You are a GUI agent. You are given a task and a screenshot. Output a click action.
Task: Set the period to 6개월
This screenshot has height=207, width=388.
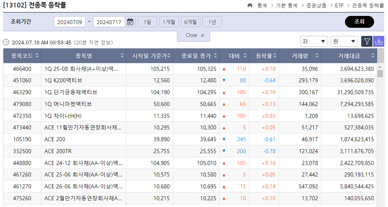coord(190,22)
